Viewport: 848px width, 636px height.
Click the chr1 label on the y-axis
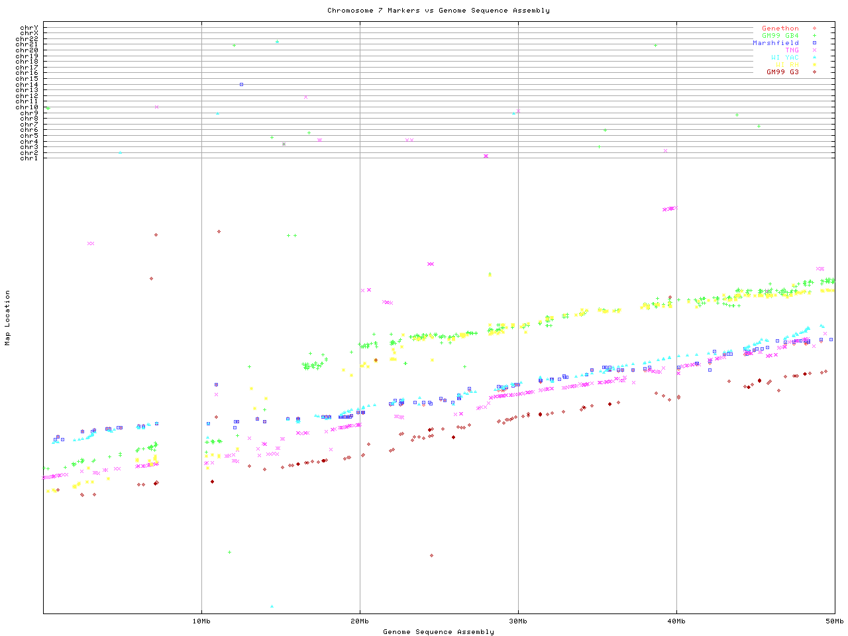point(28,158)
